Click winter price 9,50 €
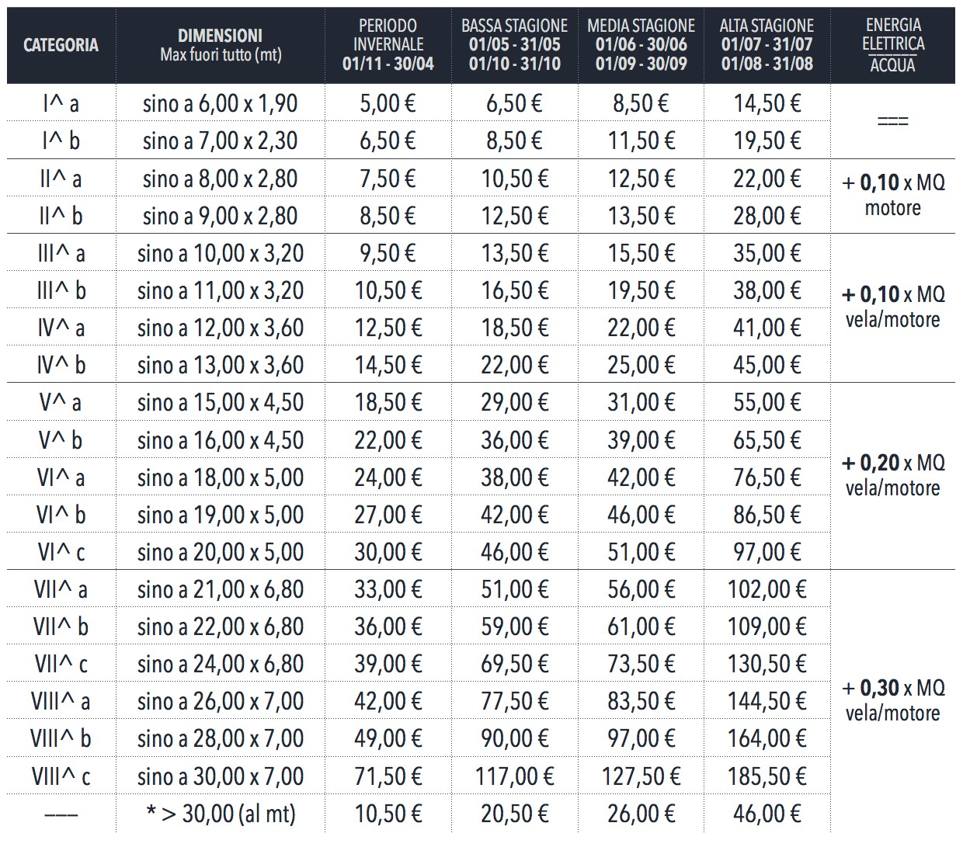The height and width of the screenshot is (854, 963). (x=388, y=253)
